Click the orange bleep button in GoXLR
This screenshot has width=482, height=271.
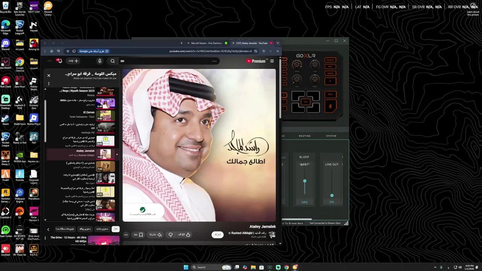[330, 94]
